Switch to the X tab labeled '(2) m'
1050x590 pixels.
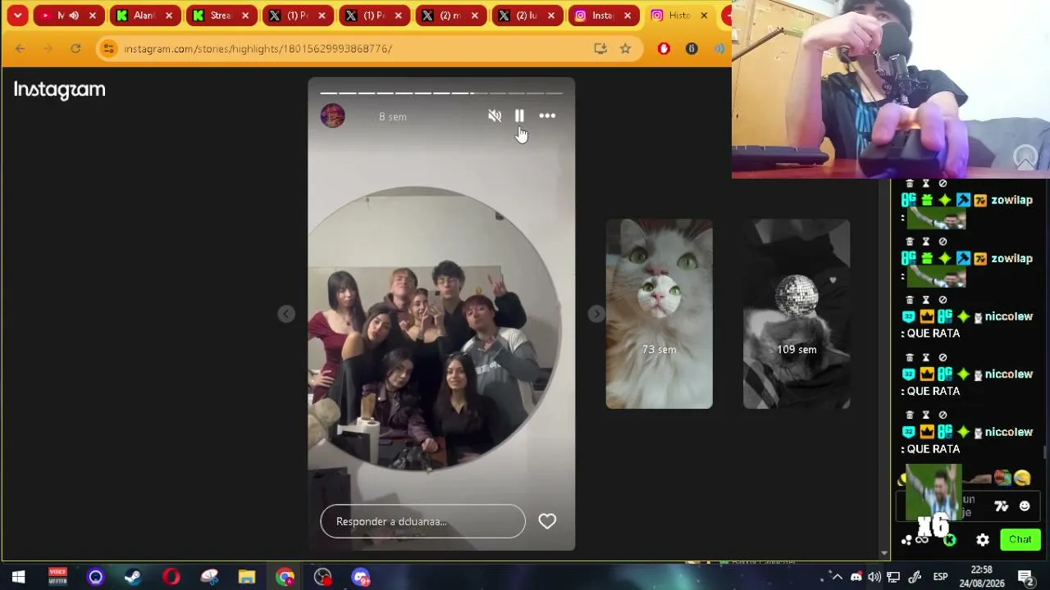tap(450, 15)
